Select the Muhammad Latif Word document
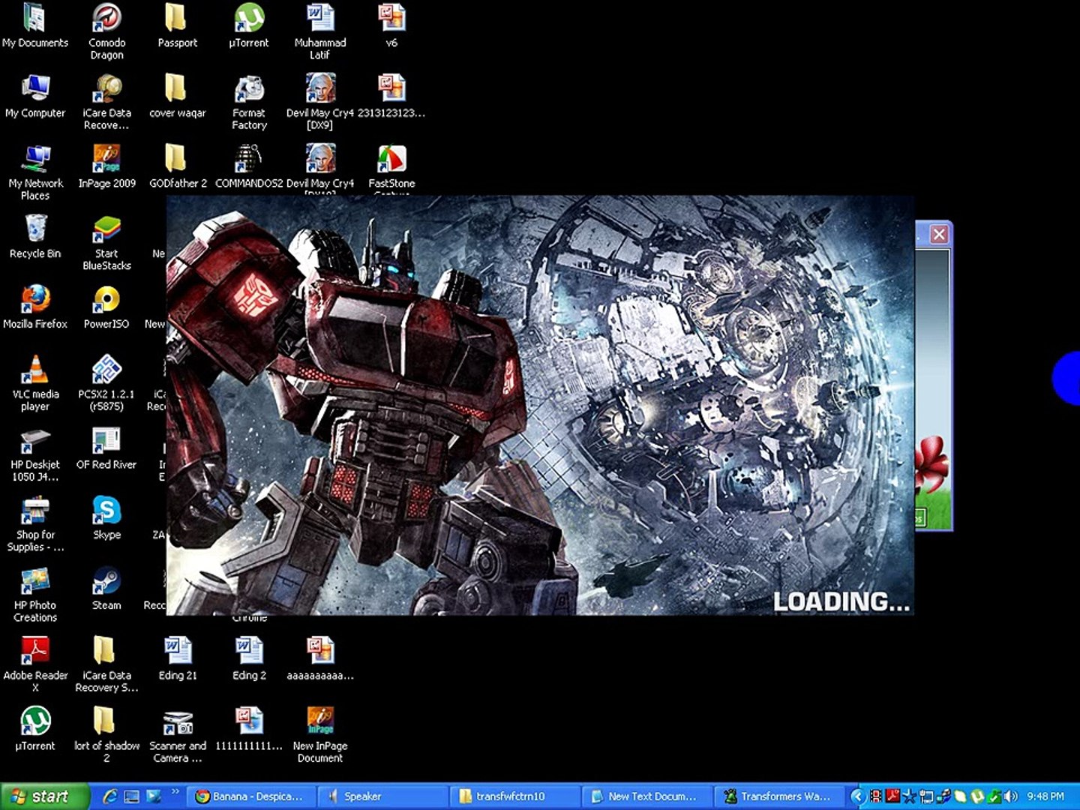The height and width of the screenshot is (810, 1080). tap(320, 31)
